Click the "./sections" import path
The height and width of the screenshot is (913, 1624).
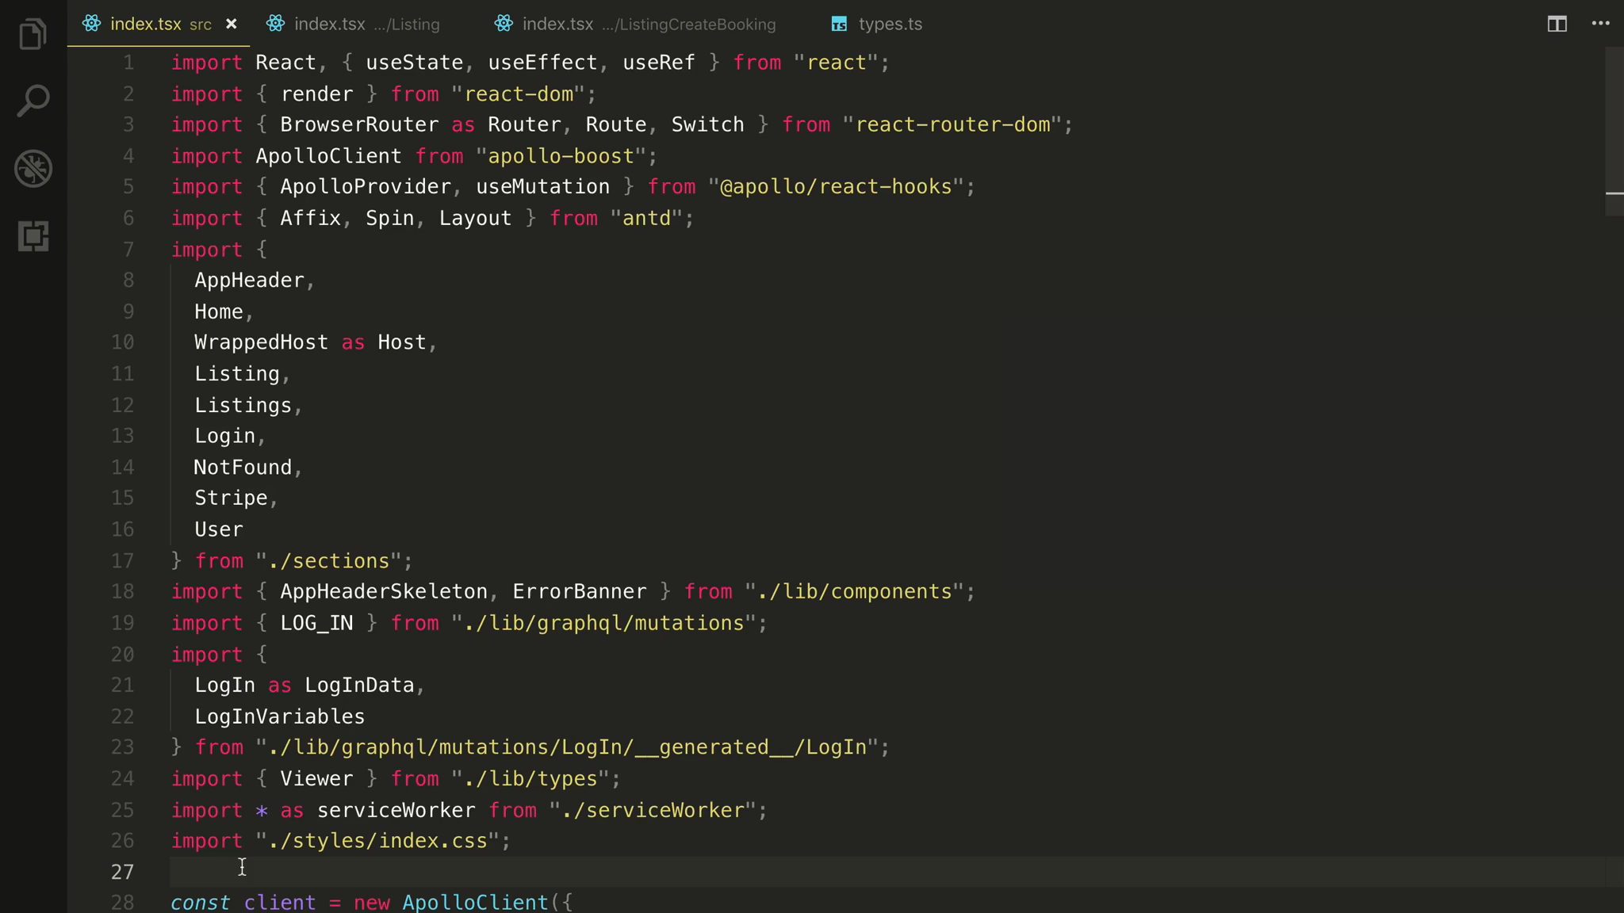coord(328,561)
